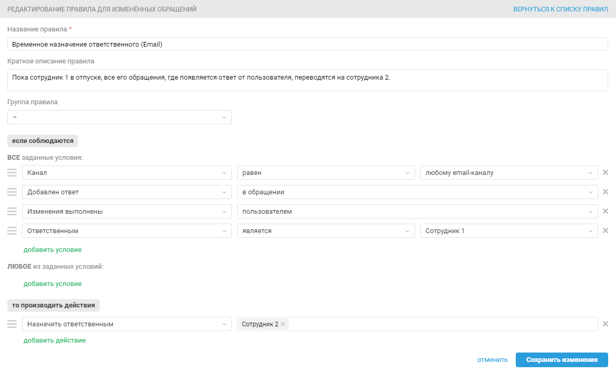Open the Сотрудник 1 value dropdown
The image size is (616, 374).
click(509, 230)
